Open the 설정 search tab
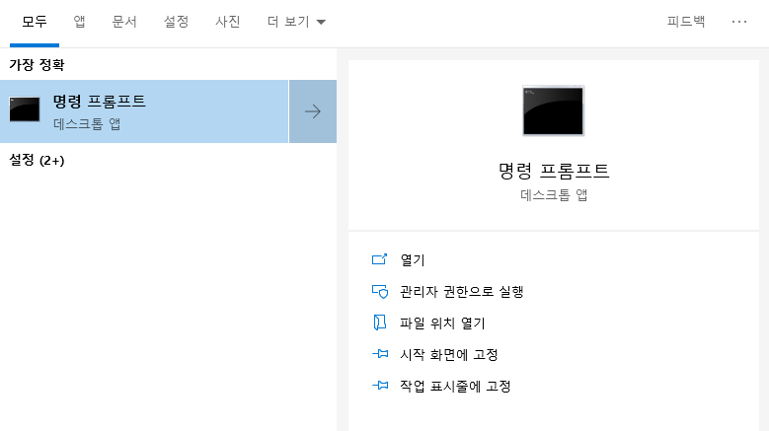The width and height of the screenshot is (769, 431). click(176, 22)
